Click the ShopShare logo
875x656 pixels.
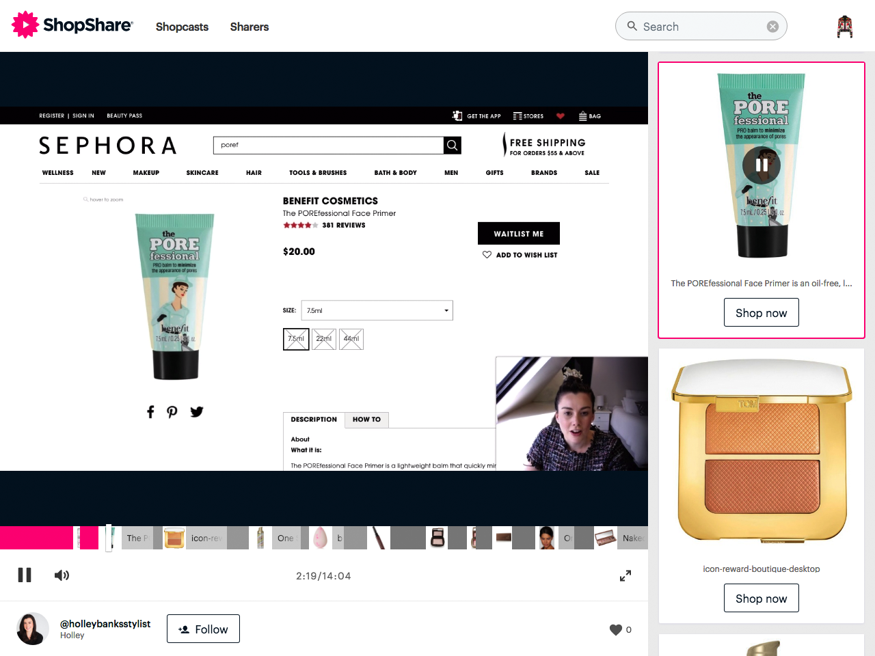click(x=72, y=25)
